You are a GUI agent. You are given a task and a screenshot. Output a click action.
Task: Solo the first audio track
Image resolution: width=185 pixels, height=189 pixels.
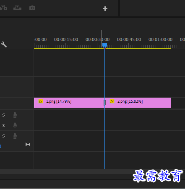(4, 115)
